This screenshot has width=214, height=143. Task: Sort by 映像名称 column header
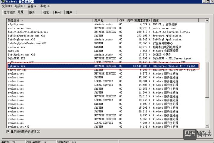pyautogui.click(x=50, y=21)
